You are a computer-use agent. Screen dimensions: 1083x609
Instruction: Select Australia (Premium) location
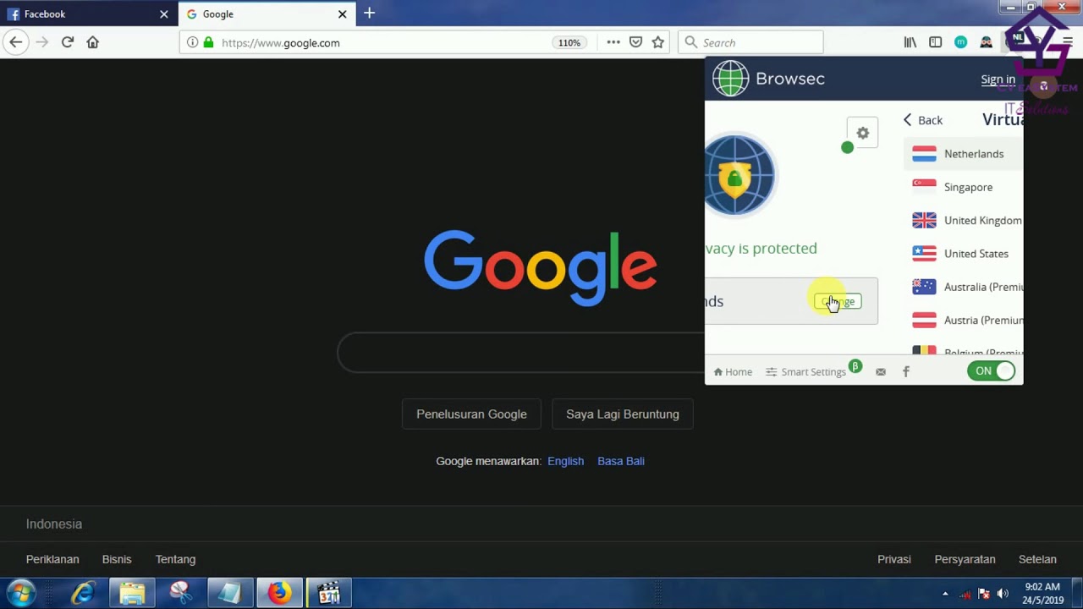coord(965,287)
